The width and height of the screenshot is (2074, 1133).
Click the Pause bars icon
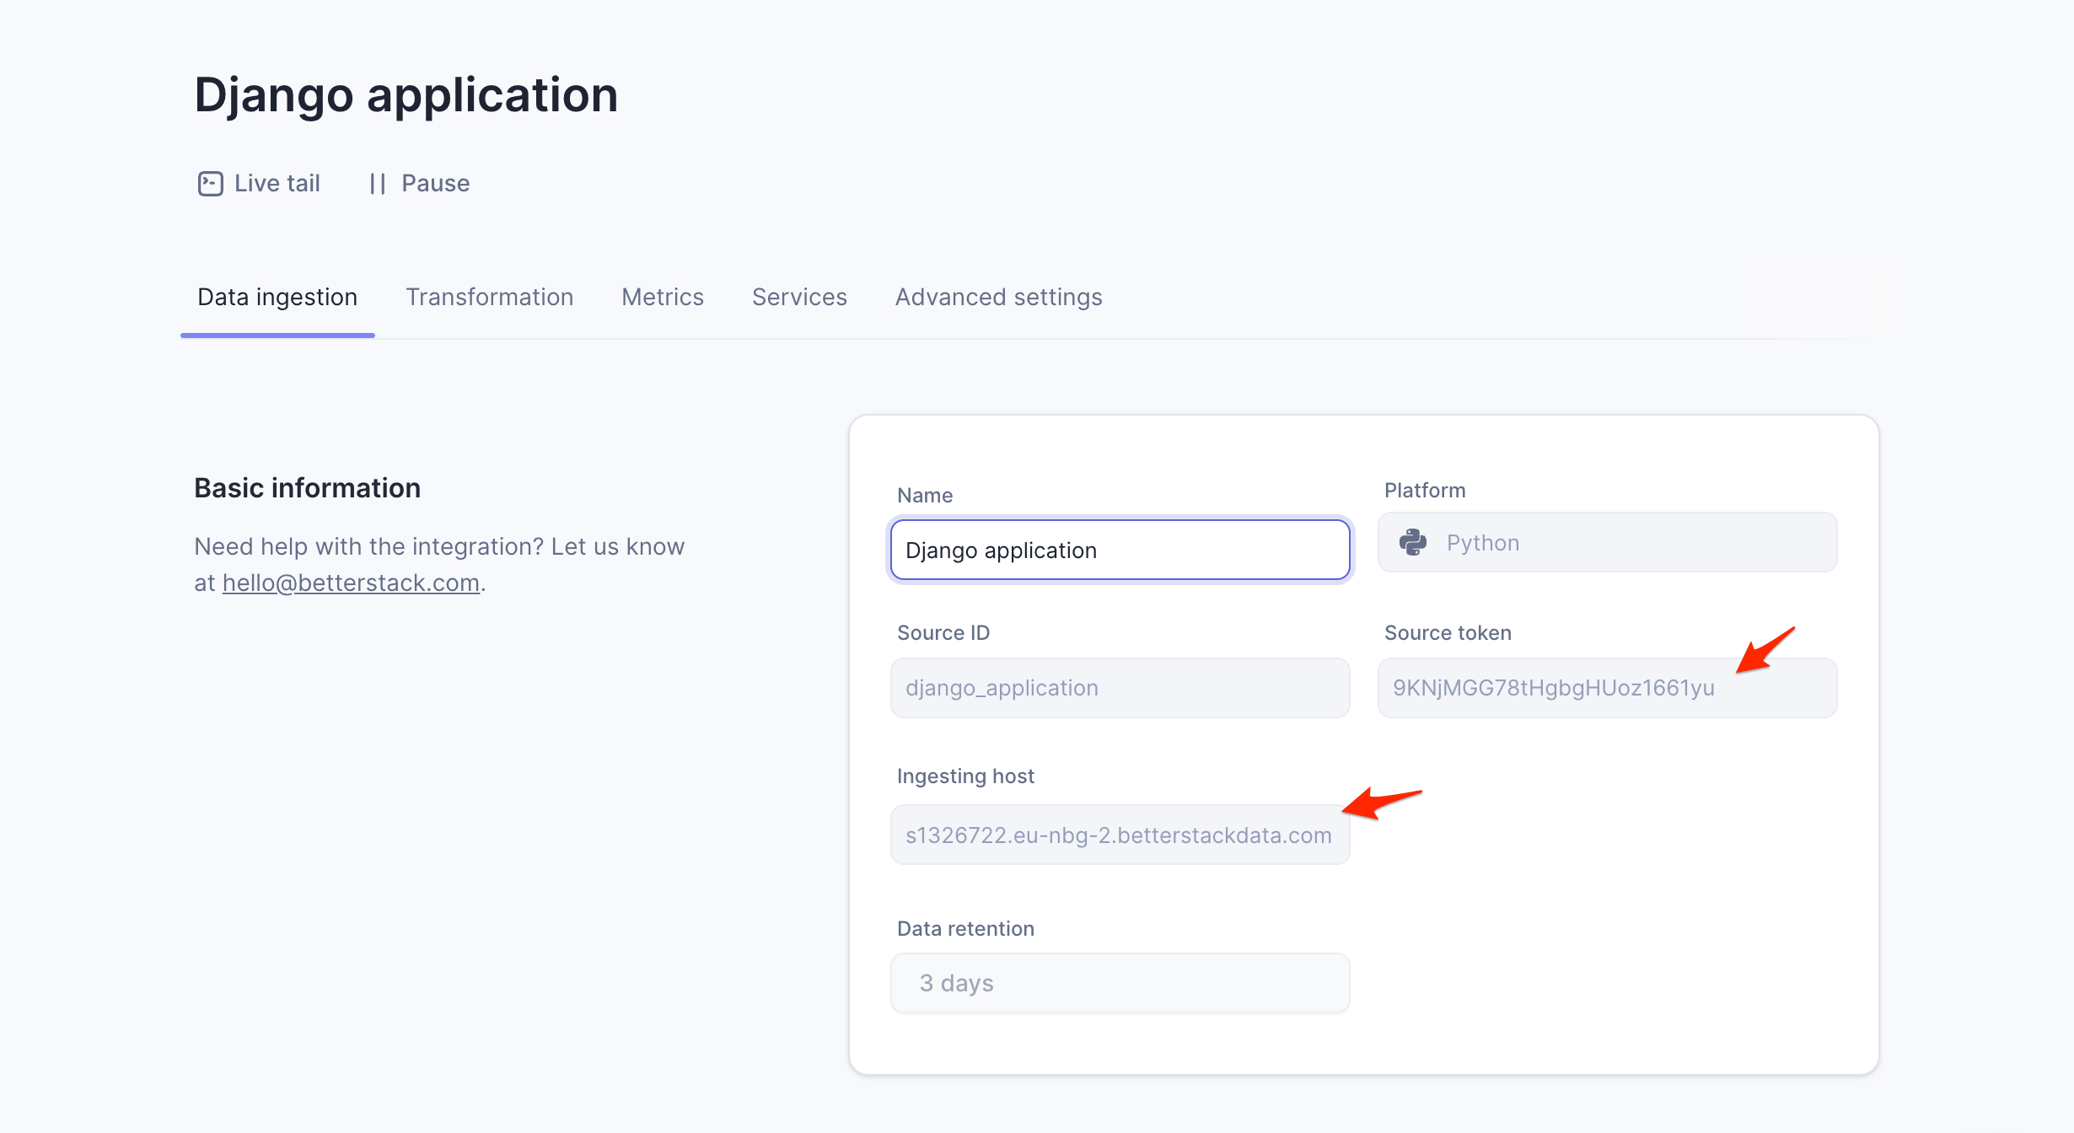[377, 183]
